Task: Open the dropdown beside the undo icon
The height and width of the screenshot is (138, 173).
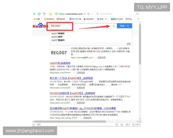Action: (x=47, y=14)
